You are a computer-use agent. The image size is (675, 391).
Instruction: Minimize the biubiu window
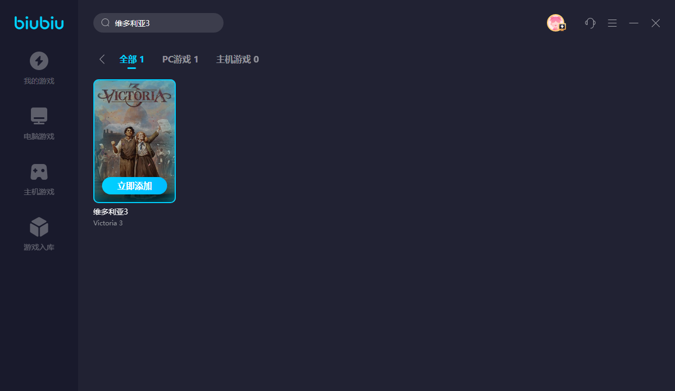tap(634, 23)
